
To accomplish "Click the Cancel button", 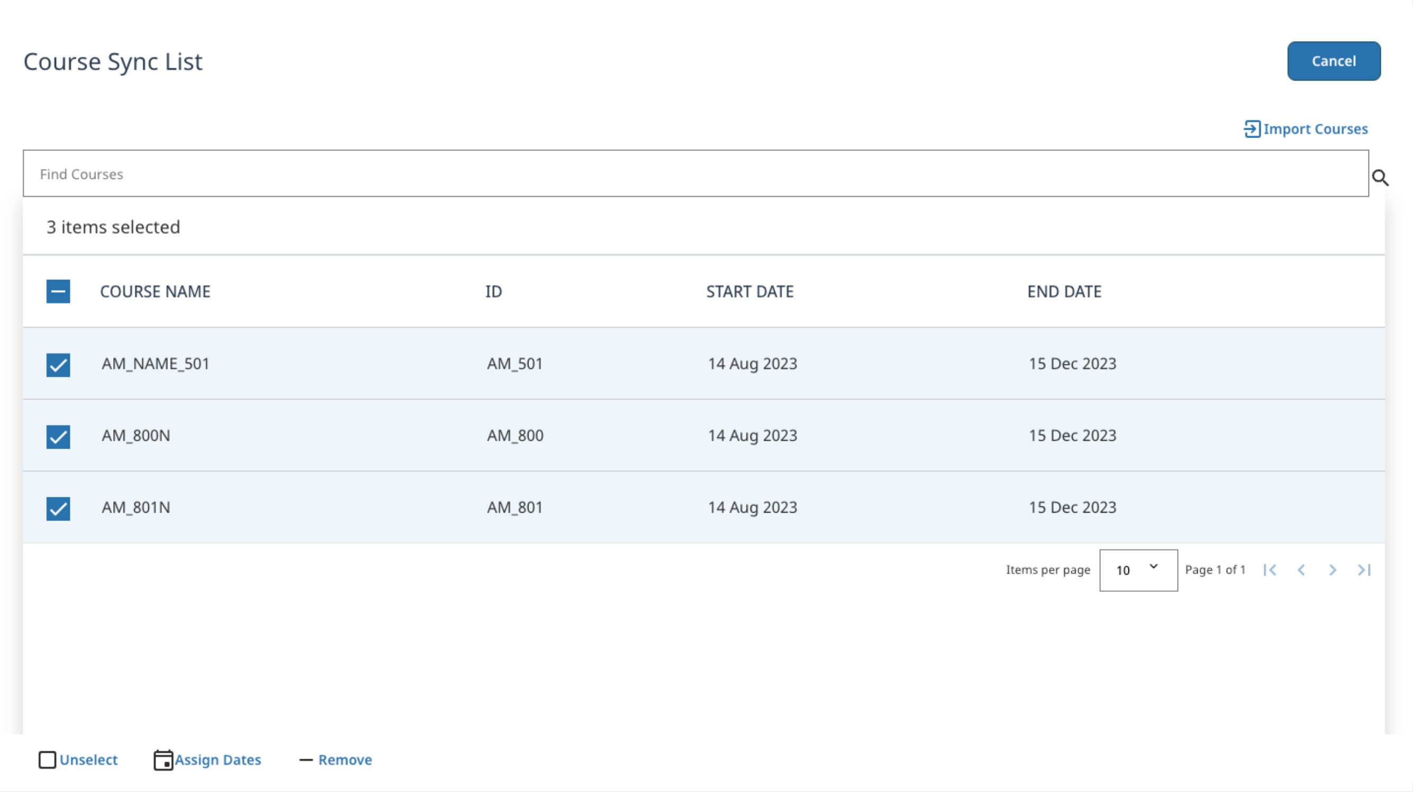I will click(1334, 61).
